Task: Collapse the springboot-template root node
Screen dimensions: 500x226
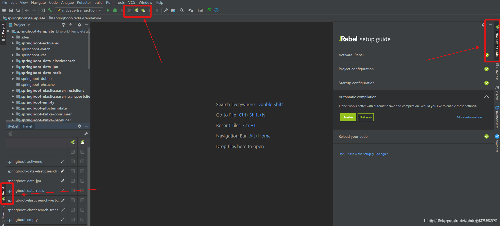Action: (8, 31)
